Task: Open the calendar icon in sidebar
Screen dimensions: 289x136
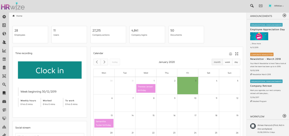Action: 4,59
